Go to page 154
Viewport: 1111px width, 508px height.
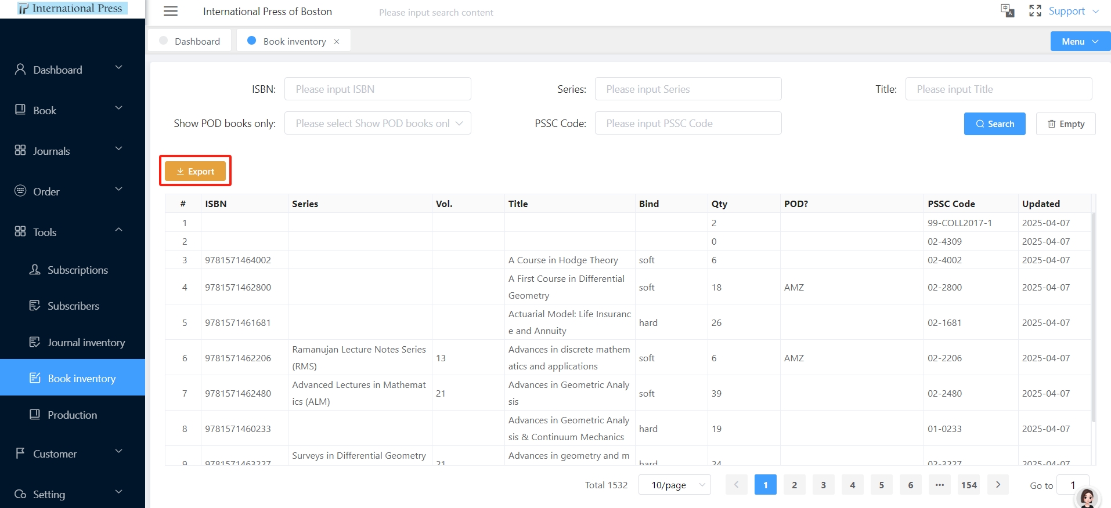click(969, 485)
